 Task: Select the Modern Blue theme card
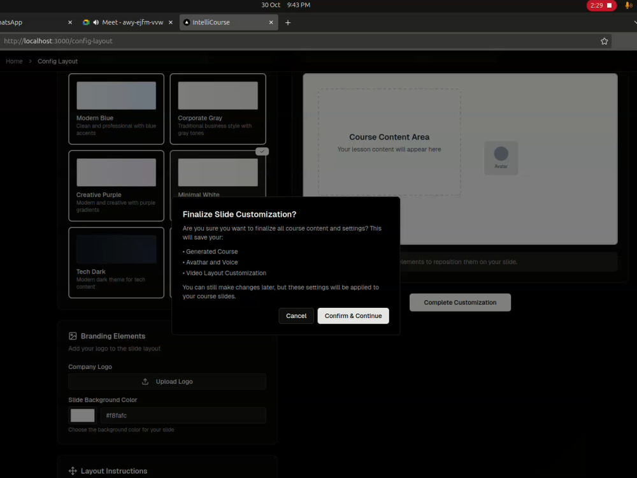[x=116, y=109]
